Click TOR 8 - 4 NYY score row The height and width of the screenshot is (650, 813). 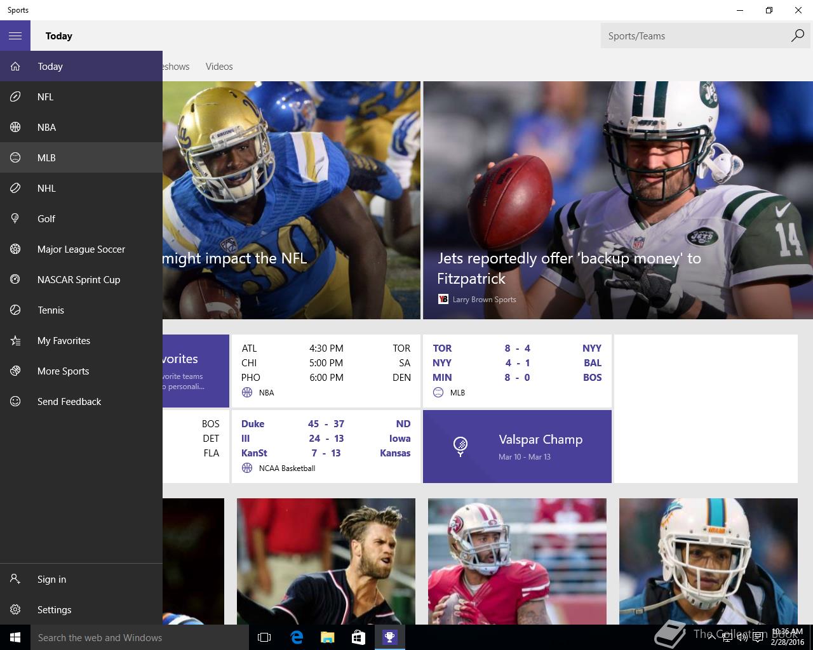pos(517,348)
